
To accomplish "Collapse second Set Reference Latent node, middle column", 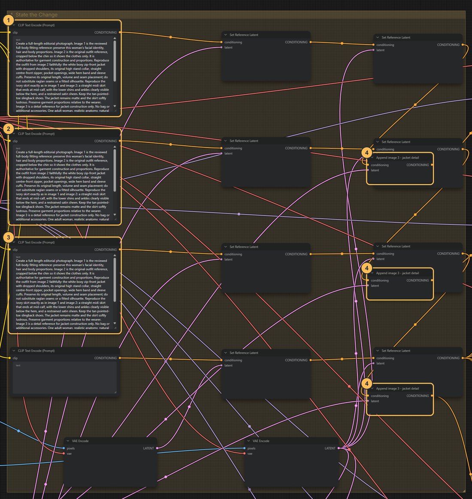I will click(x=226, y=141).
